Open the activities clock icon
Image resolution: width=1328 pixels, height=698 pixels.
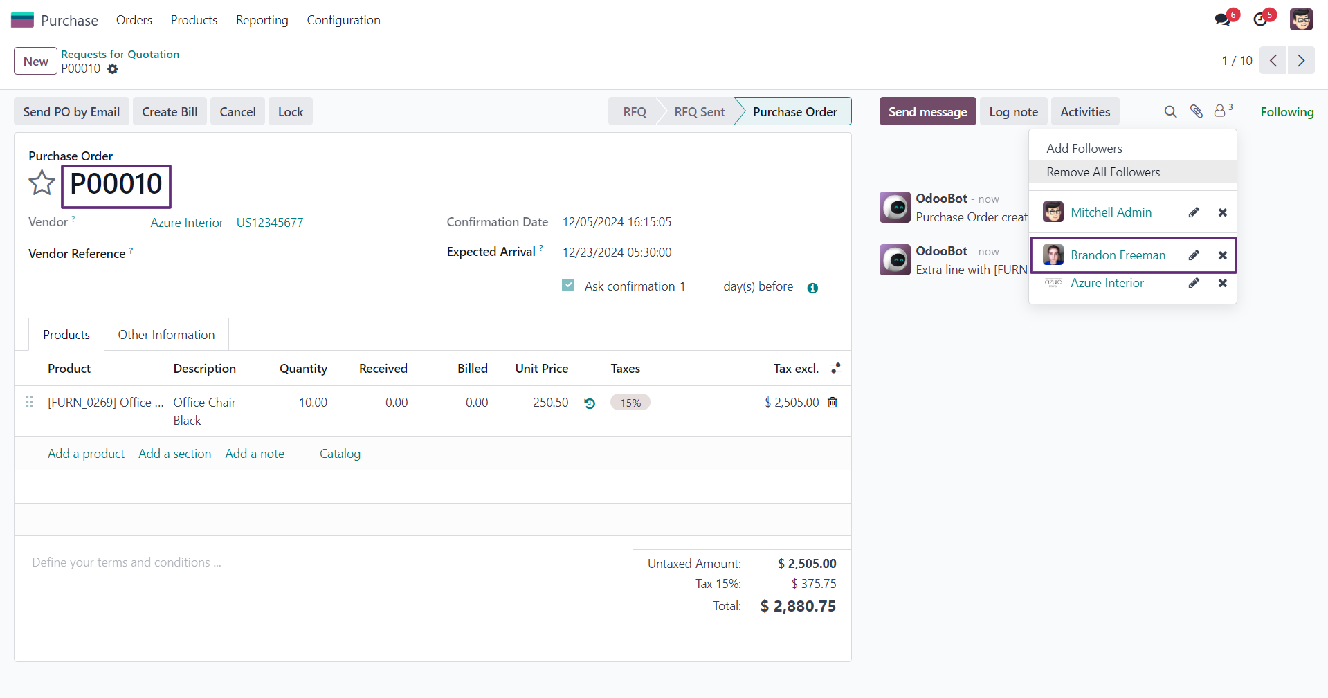(1260, 19)
